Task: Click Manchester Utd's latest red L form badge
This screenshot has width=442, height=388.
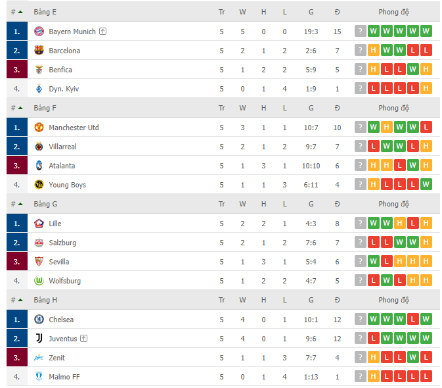Action: pos(426,127)
